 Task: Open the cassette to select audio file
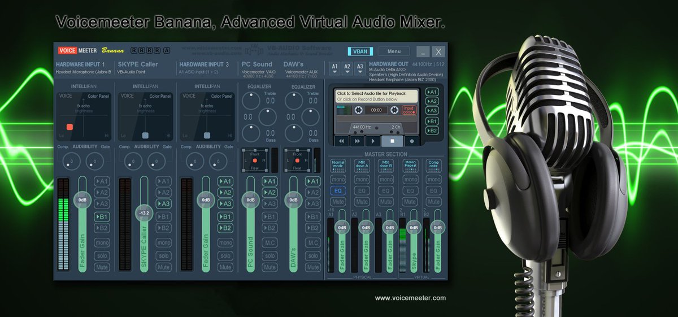tap(376, 96)
